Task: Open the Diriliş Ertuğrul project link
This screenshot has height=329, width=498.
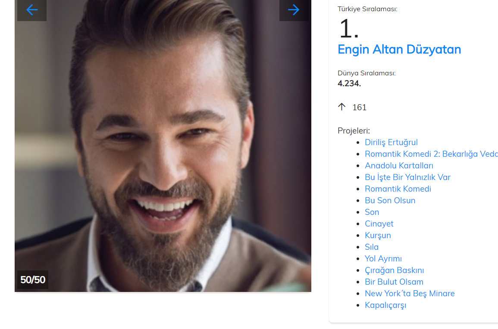Action: [391, 143]
